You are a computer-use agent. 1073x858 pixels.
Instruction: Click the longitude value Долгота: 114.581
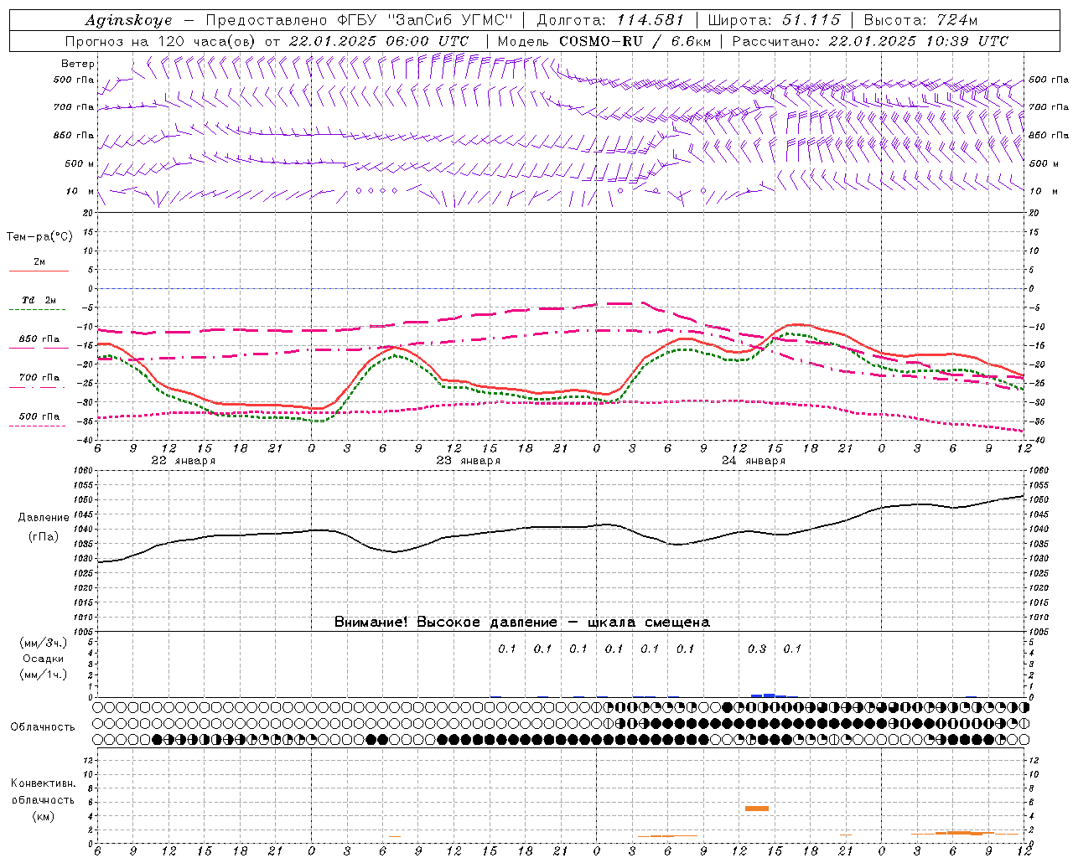point(610,20)
